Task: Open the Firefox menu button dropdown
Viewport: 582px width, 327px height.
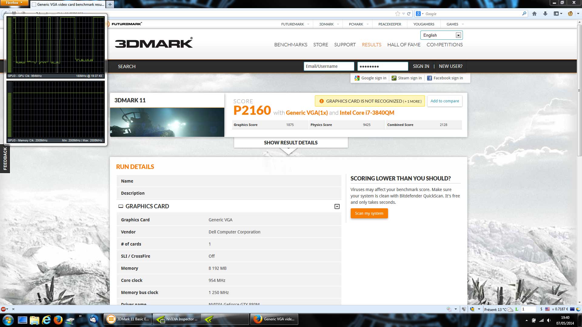Action: coord(14,3)
